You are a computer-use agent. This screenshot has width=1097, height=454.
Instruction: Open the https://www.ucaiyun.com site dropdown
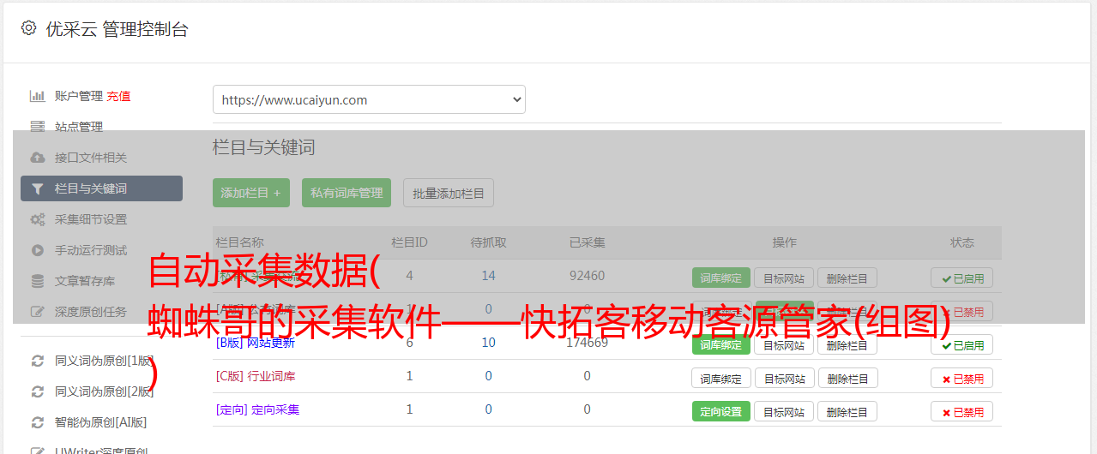tap(369, 99)
